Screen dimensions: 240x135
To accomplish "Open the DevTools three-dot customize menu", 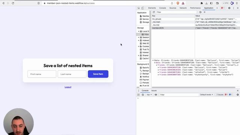I will point(233,8).
